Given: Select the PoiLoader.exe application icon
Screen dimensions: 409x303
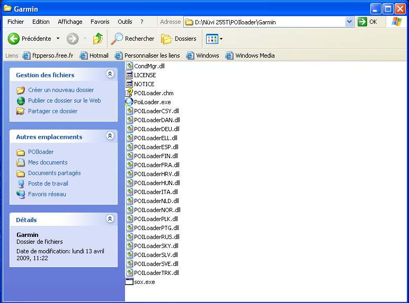Looking at the screenshot, I should pos(129,102).
